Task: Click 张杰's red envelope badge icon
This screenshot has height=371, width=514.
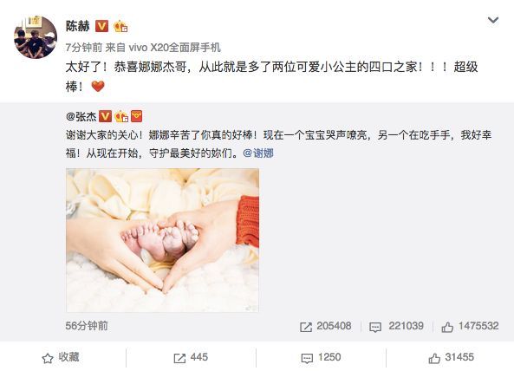Action: coord(136,116)
